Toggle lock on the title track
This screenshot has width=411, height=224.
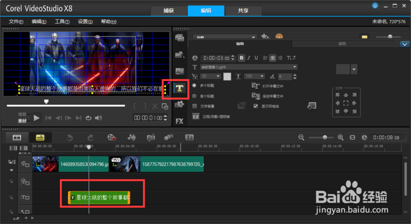pos(11,198)
